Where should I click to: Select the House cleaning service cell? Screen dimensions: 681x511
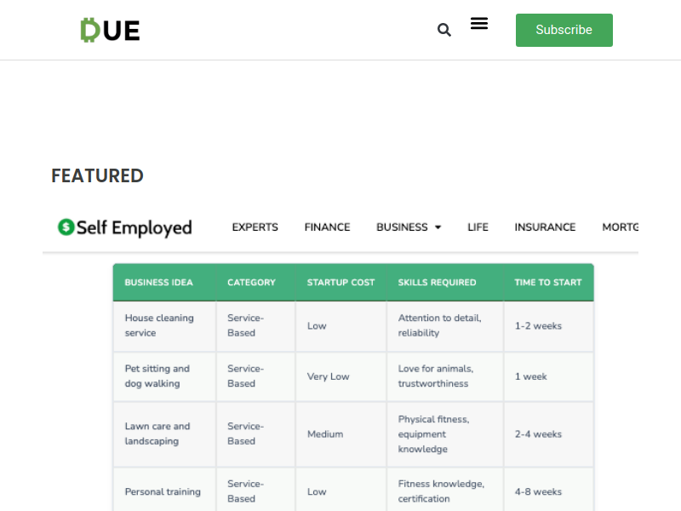coord(164,326)
